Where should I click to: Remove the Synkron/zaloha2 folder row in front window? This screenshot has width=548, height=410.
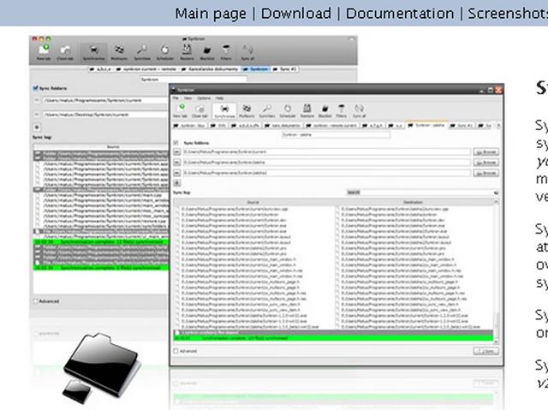177,173
